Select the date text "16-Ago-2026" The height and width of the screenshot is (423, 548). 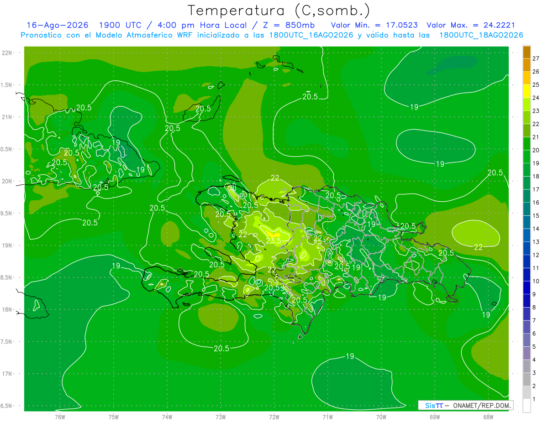pos(58,25)
